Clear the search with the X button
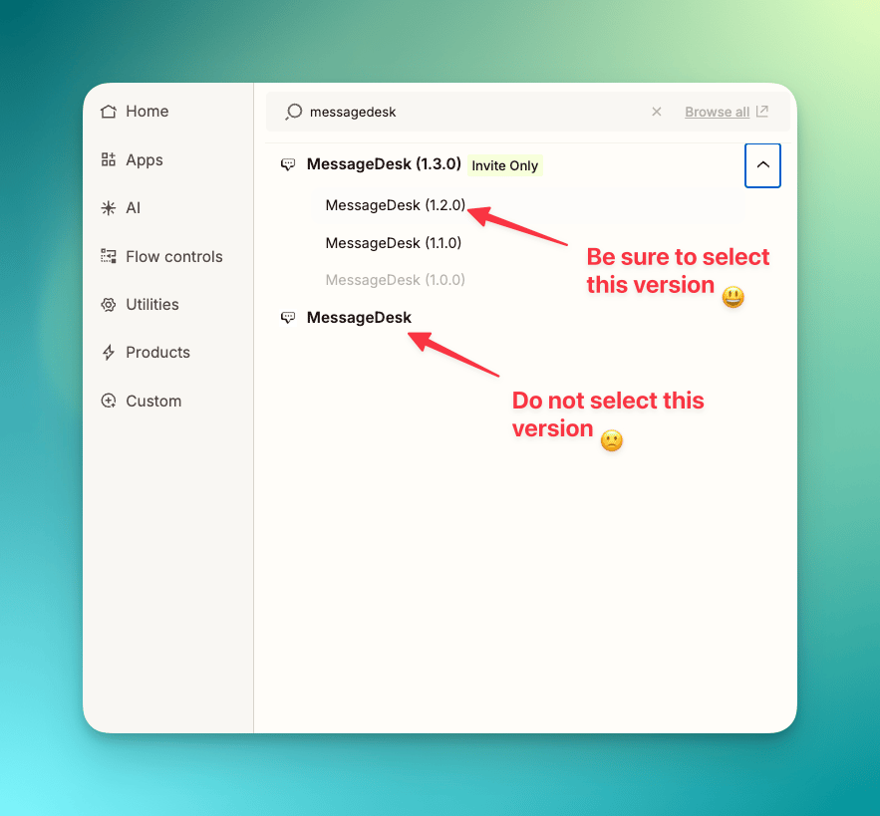The width and height of the screenshot is (880, 816). click(656, 112)
